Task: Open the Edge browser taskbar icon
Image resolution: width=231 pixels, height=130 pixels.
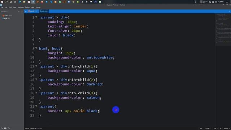Action: click(x=20, y=2)
